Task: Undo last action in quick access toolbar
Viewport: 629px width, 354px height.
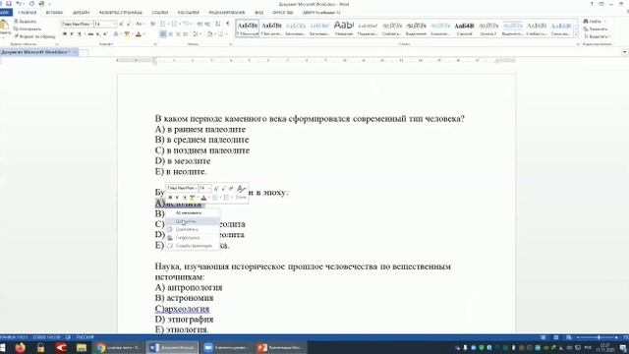Action: tap(19, 4)
